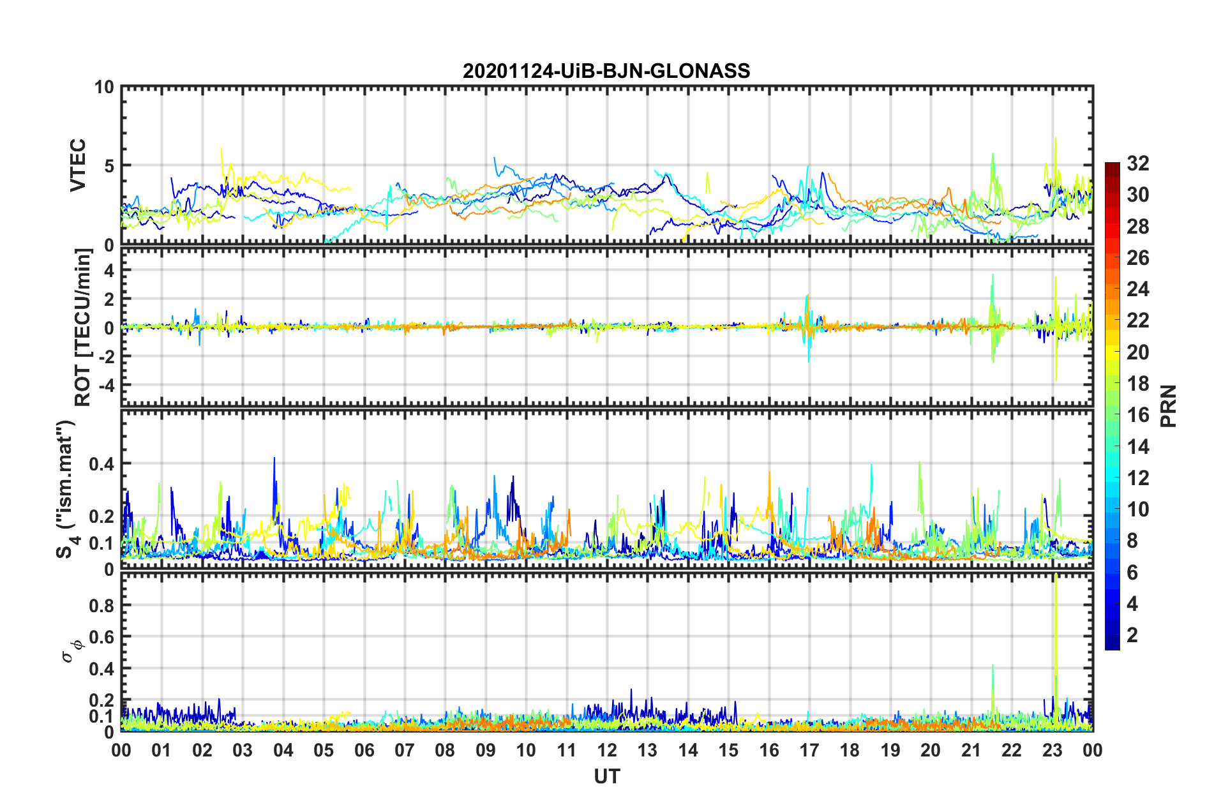Click the S4 tick label 0.4

[x=101, y=463]
